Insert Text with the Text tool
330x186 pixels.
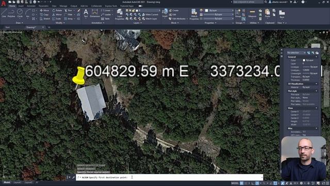point(86,13)
